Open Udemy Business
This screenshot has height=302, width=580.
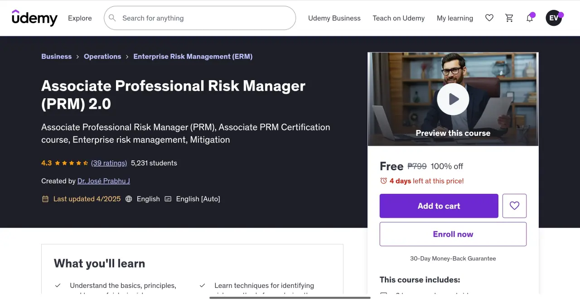334,18
